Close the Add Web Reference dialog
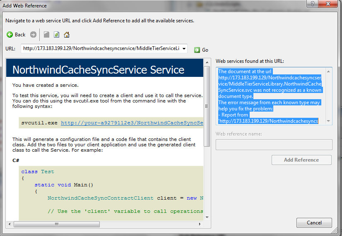 [x=328, y=4]
